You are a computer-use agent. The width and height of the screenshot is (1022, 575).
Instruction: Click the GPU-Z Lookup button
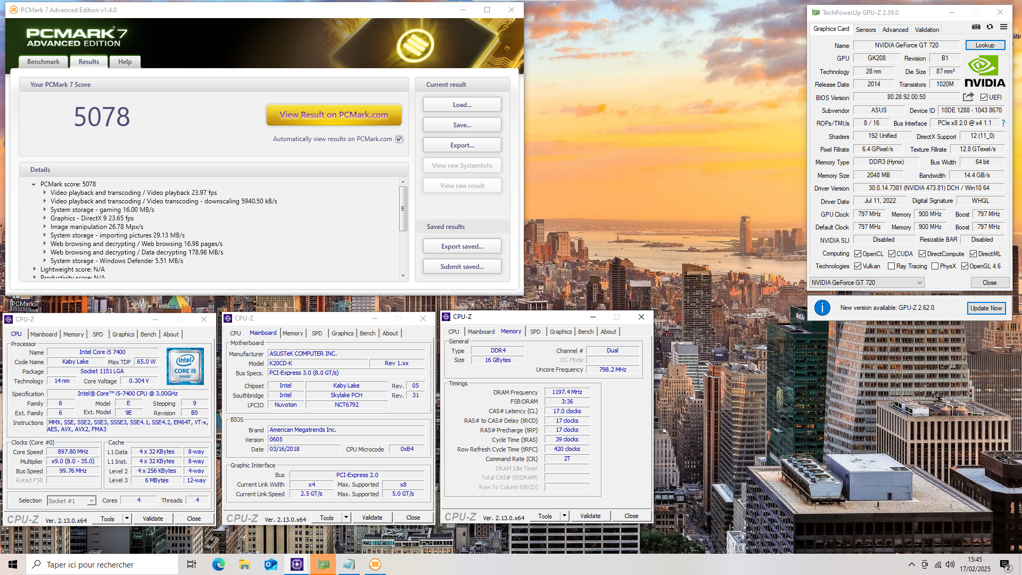[x=985, y=45]
